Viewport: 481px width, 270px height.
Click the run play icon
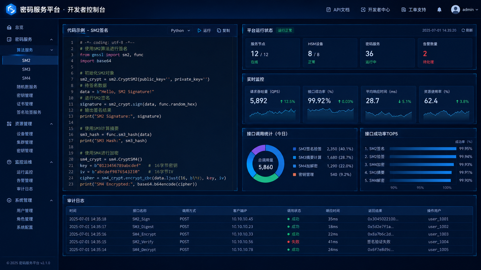199,30
